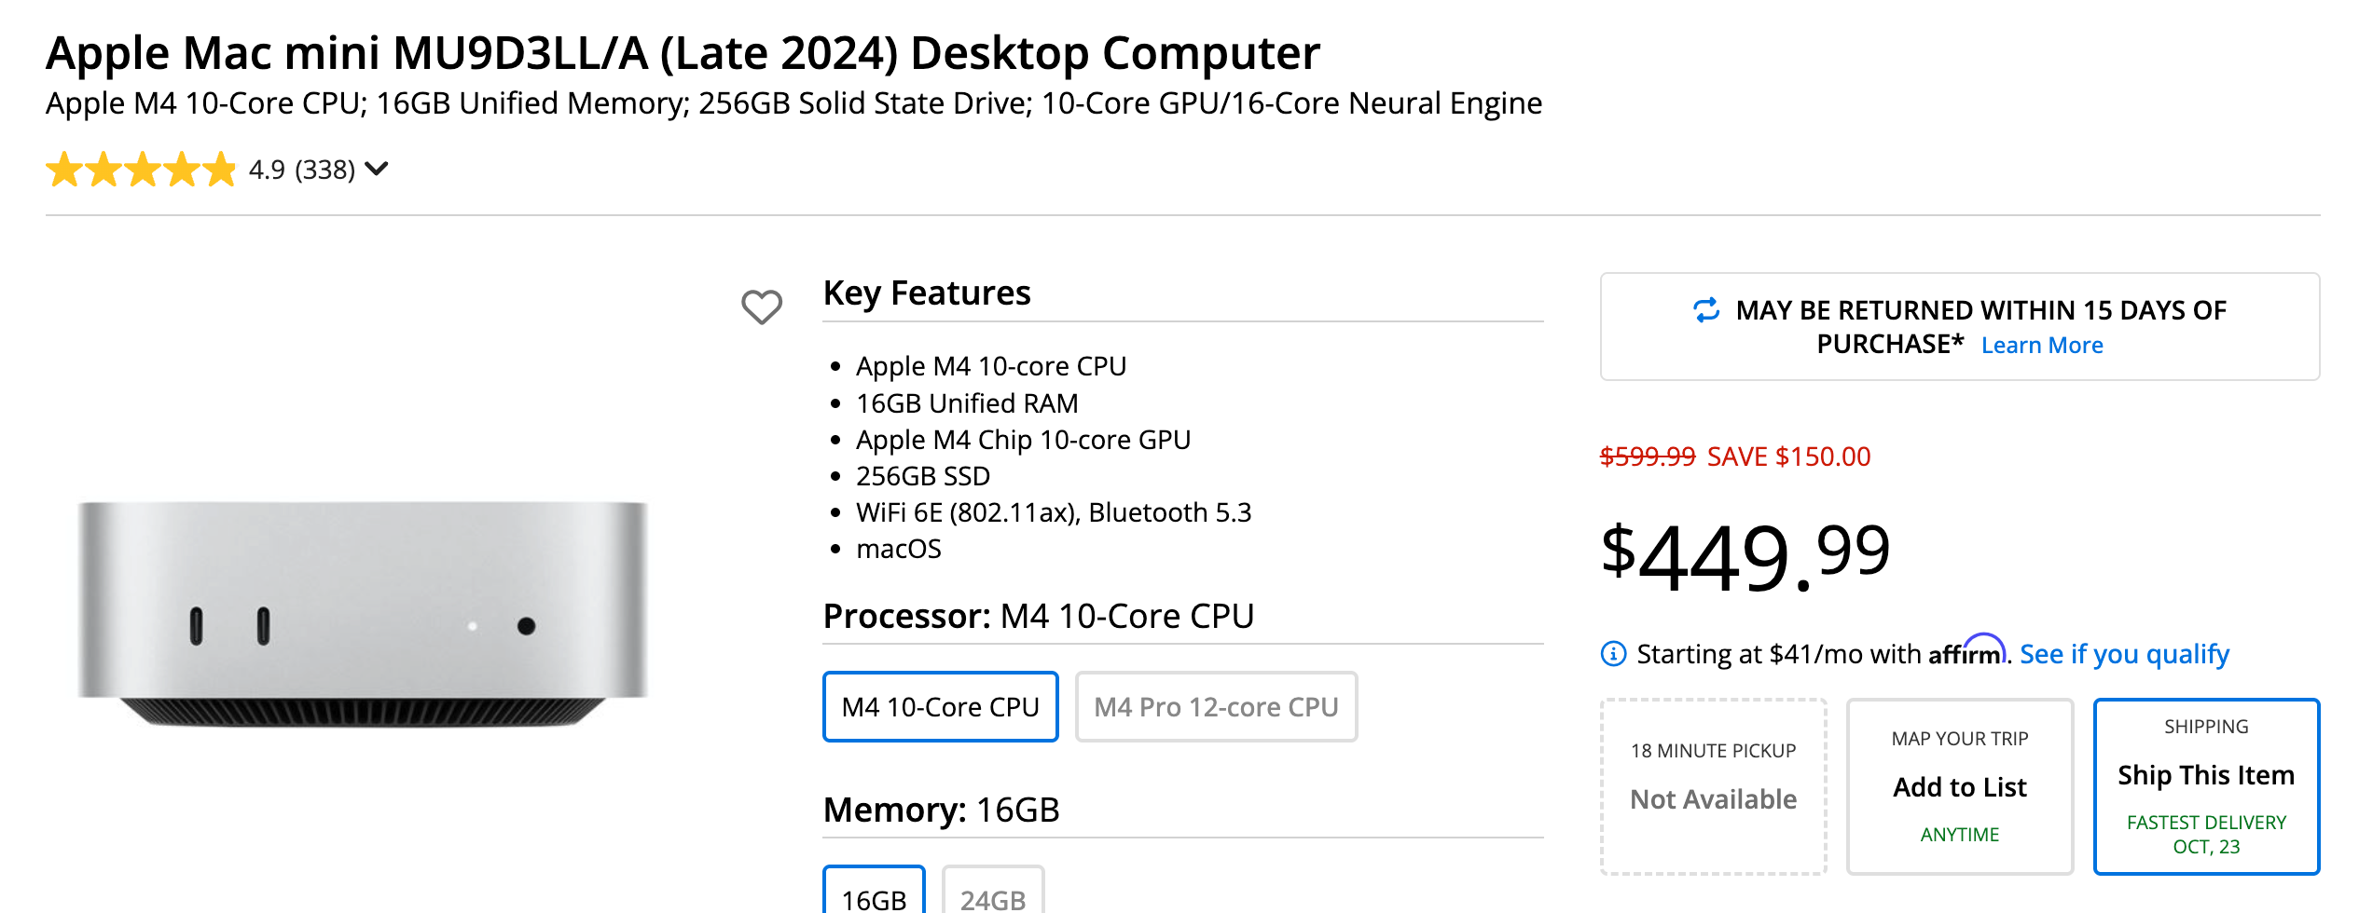Choose the 24GB memory option
This screenshot has width=2359, height=913.
click(x=993, y=896)
